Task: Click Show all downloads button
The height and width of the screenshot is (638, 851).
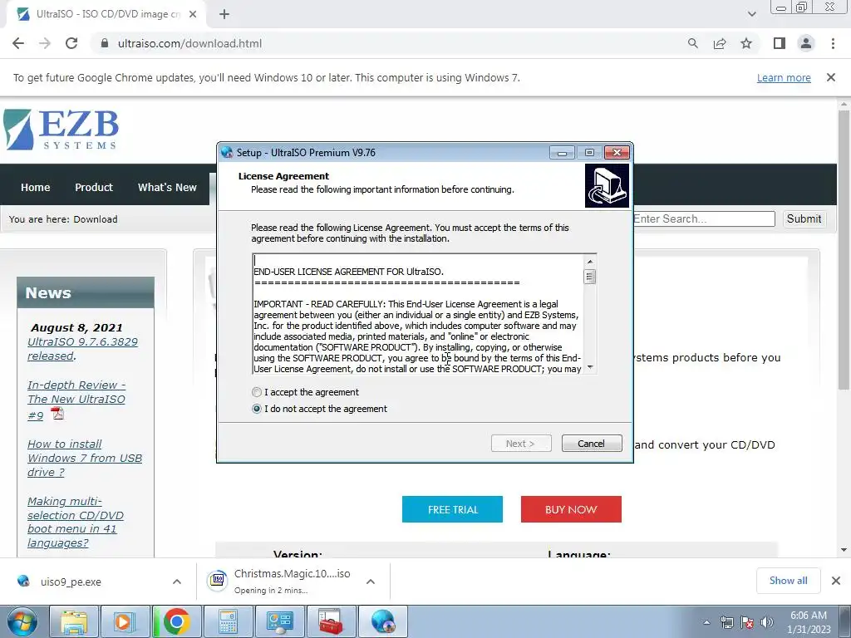Action: click(788, 581)
